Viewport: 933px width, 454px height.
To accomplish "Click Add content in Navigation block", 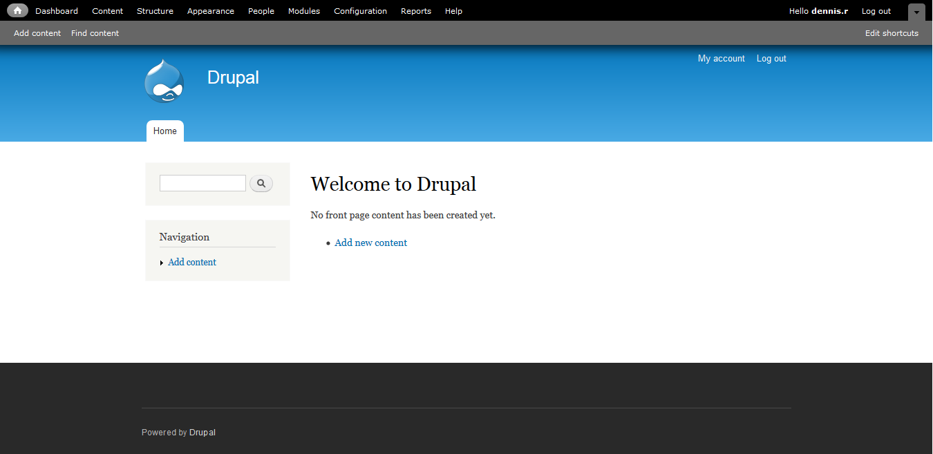I will click(192, 263).
